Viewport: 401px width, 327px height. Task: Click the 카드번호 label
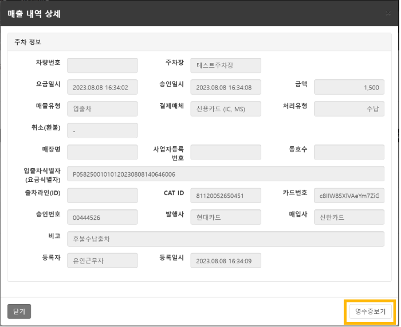click(296, 193)
